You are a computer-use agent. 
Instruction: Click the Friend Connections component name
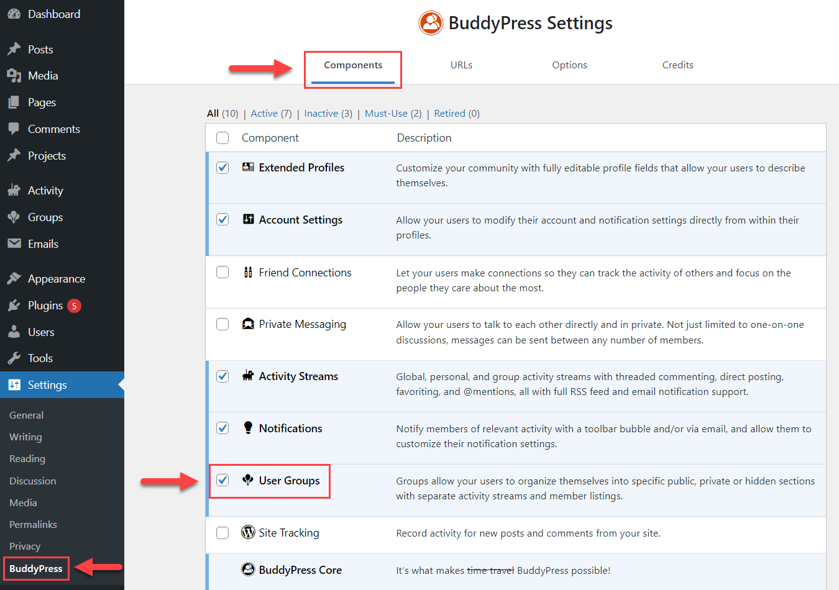pyautogui.click(x=305, y=273)
